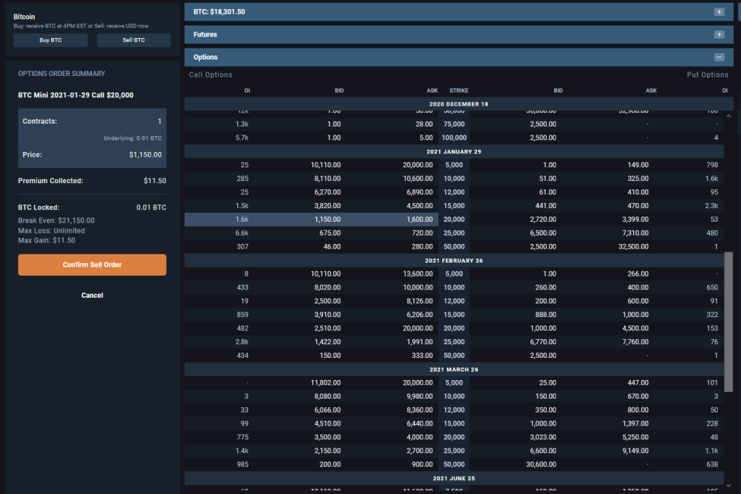The width and height of the screenshot is (741, 494).
Task: Select January 29 put ask 7,310.00
Action: [635, 233]
